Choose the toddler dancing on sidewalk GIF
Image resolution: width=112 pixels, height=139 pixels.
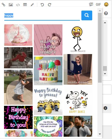(x=18, y=87)
